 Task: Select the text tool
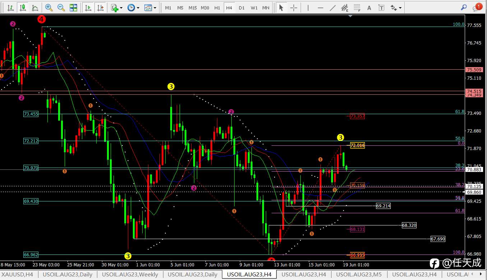point(369,8)
